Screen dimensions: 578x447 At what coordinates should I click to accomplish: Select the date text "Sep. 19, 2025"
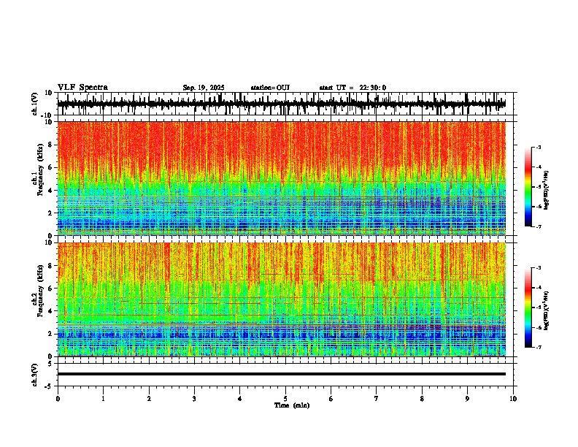pos(204,88)
